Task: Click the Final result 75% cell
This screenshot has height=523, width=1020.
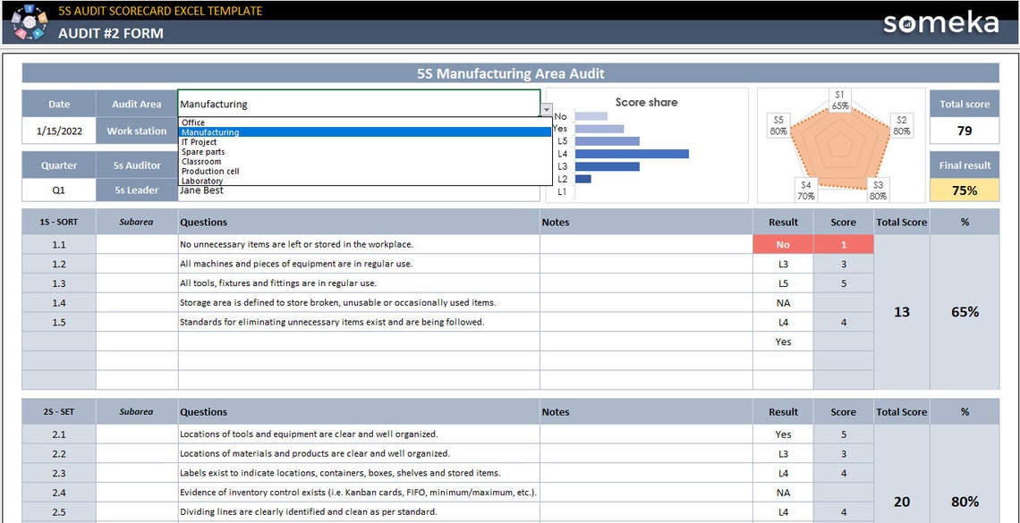Action: click(964, 190)
